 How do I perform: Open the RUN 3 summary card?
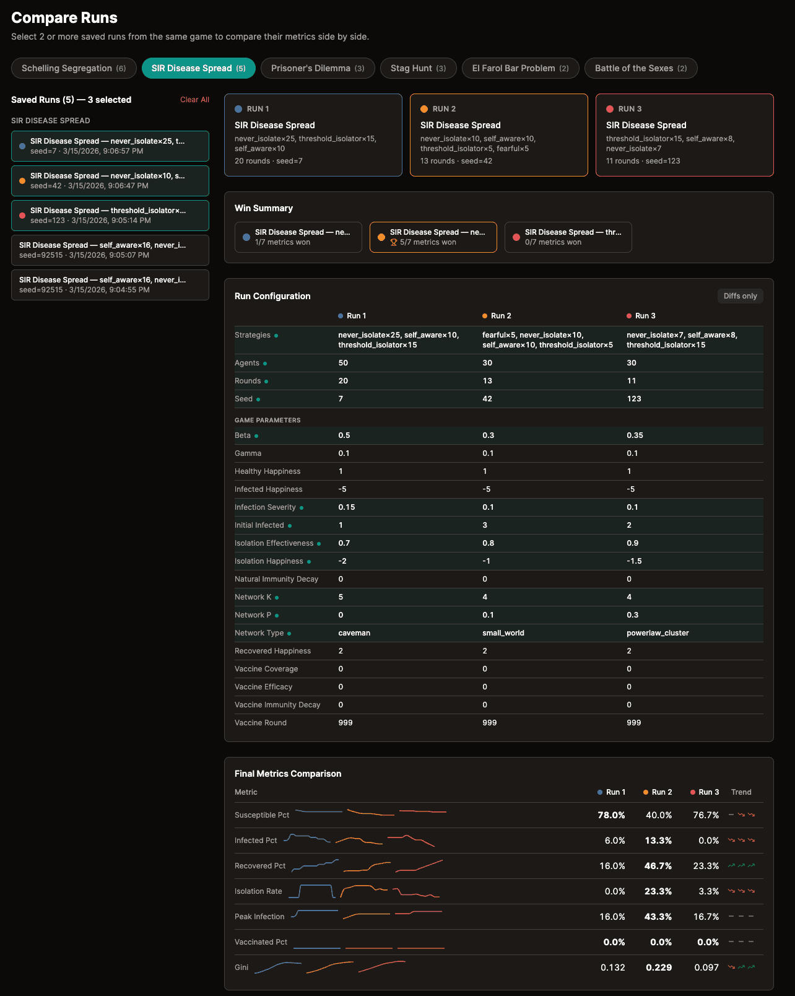pyautogui.click(x=685, y=135)
